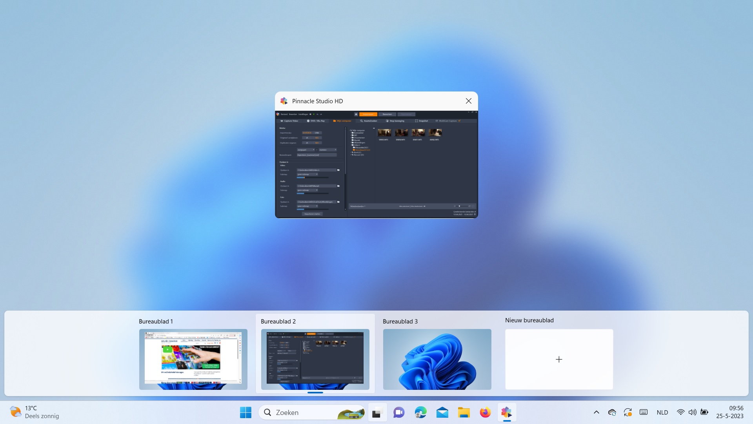Click the volume speaker tray icon
This screenshot has height=424, width=753.
pos(693,412)
